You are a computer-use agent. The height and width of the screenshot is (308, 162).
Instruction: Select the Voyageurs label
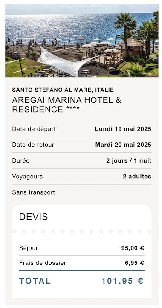pyautogui.click(x=27, y=177)
